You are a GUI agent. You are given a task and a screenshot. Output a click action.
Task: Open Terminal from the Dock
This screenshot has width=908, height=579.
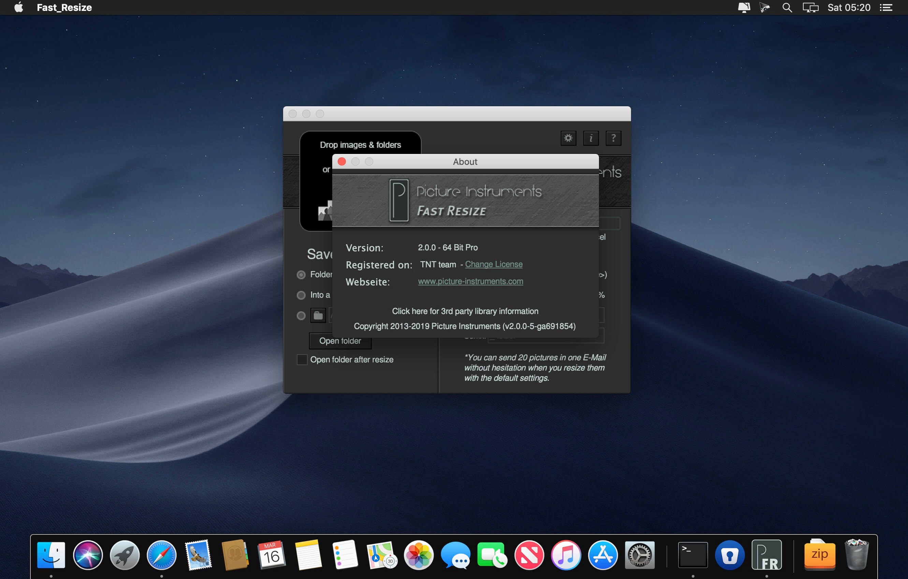tap(693, 555)
